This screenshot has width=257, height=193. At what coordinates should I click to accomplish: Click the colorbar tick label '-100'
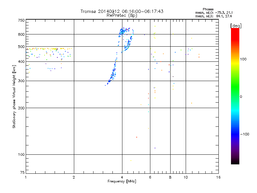point(245,134)
